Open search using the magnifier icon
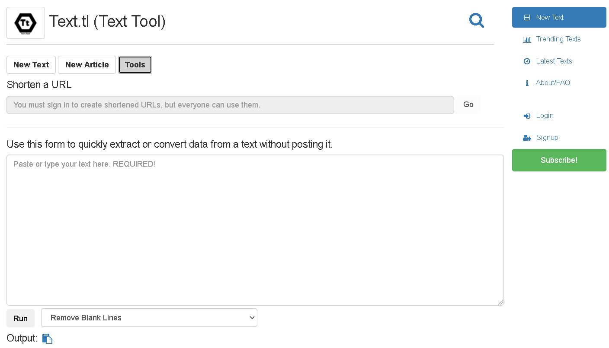609x348 pixels. pyautogui.click(x=476, y=20)
